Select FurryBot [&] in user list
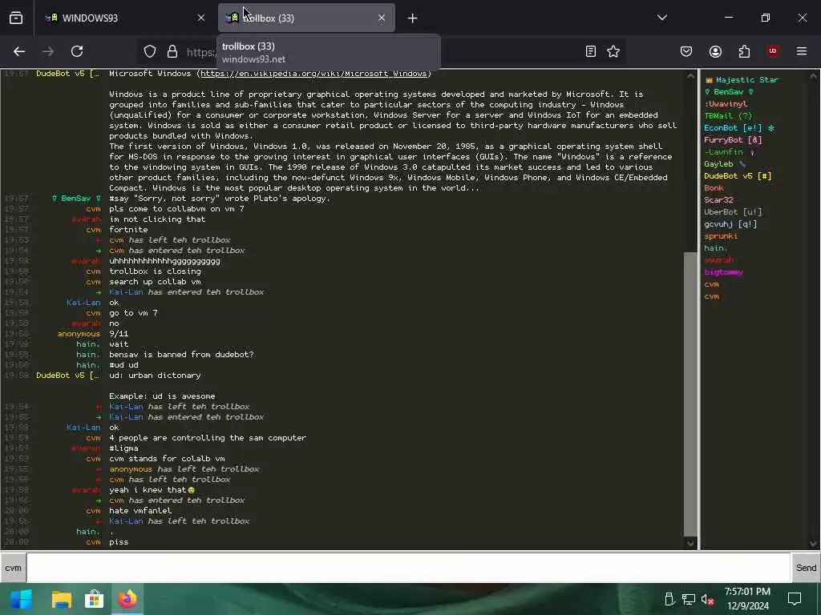 point(733,140)
